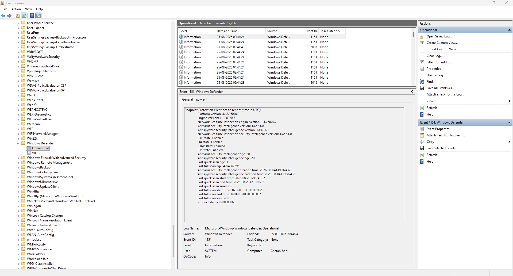Click the Create Custom View funnel icon
The height and width of the screenshot is (276, 513).
pyautogui.click(x=422, y=43)
